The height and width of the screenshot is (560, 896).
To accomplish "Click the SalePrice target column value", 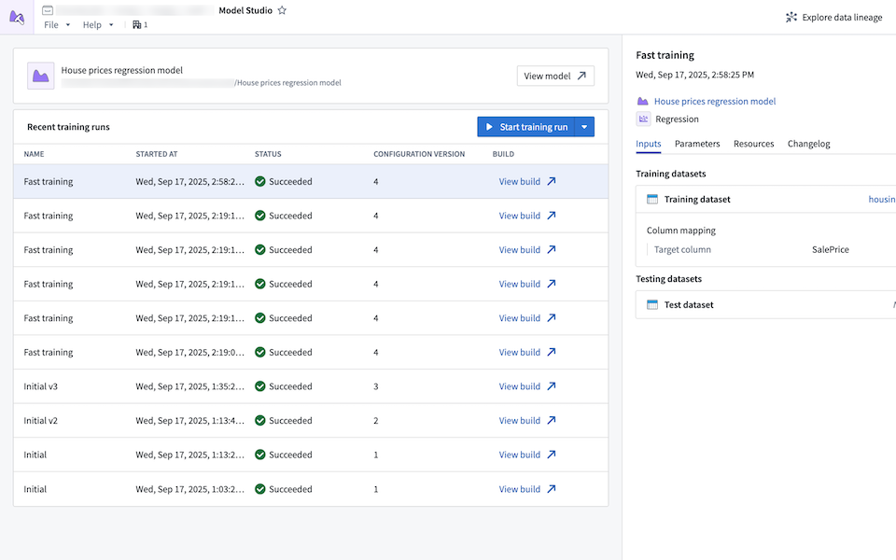I will pos(831,249).
